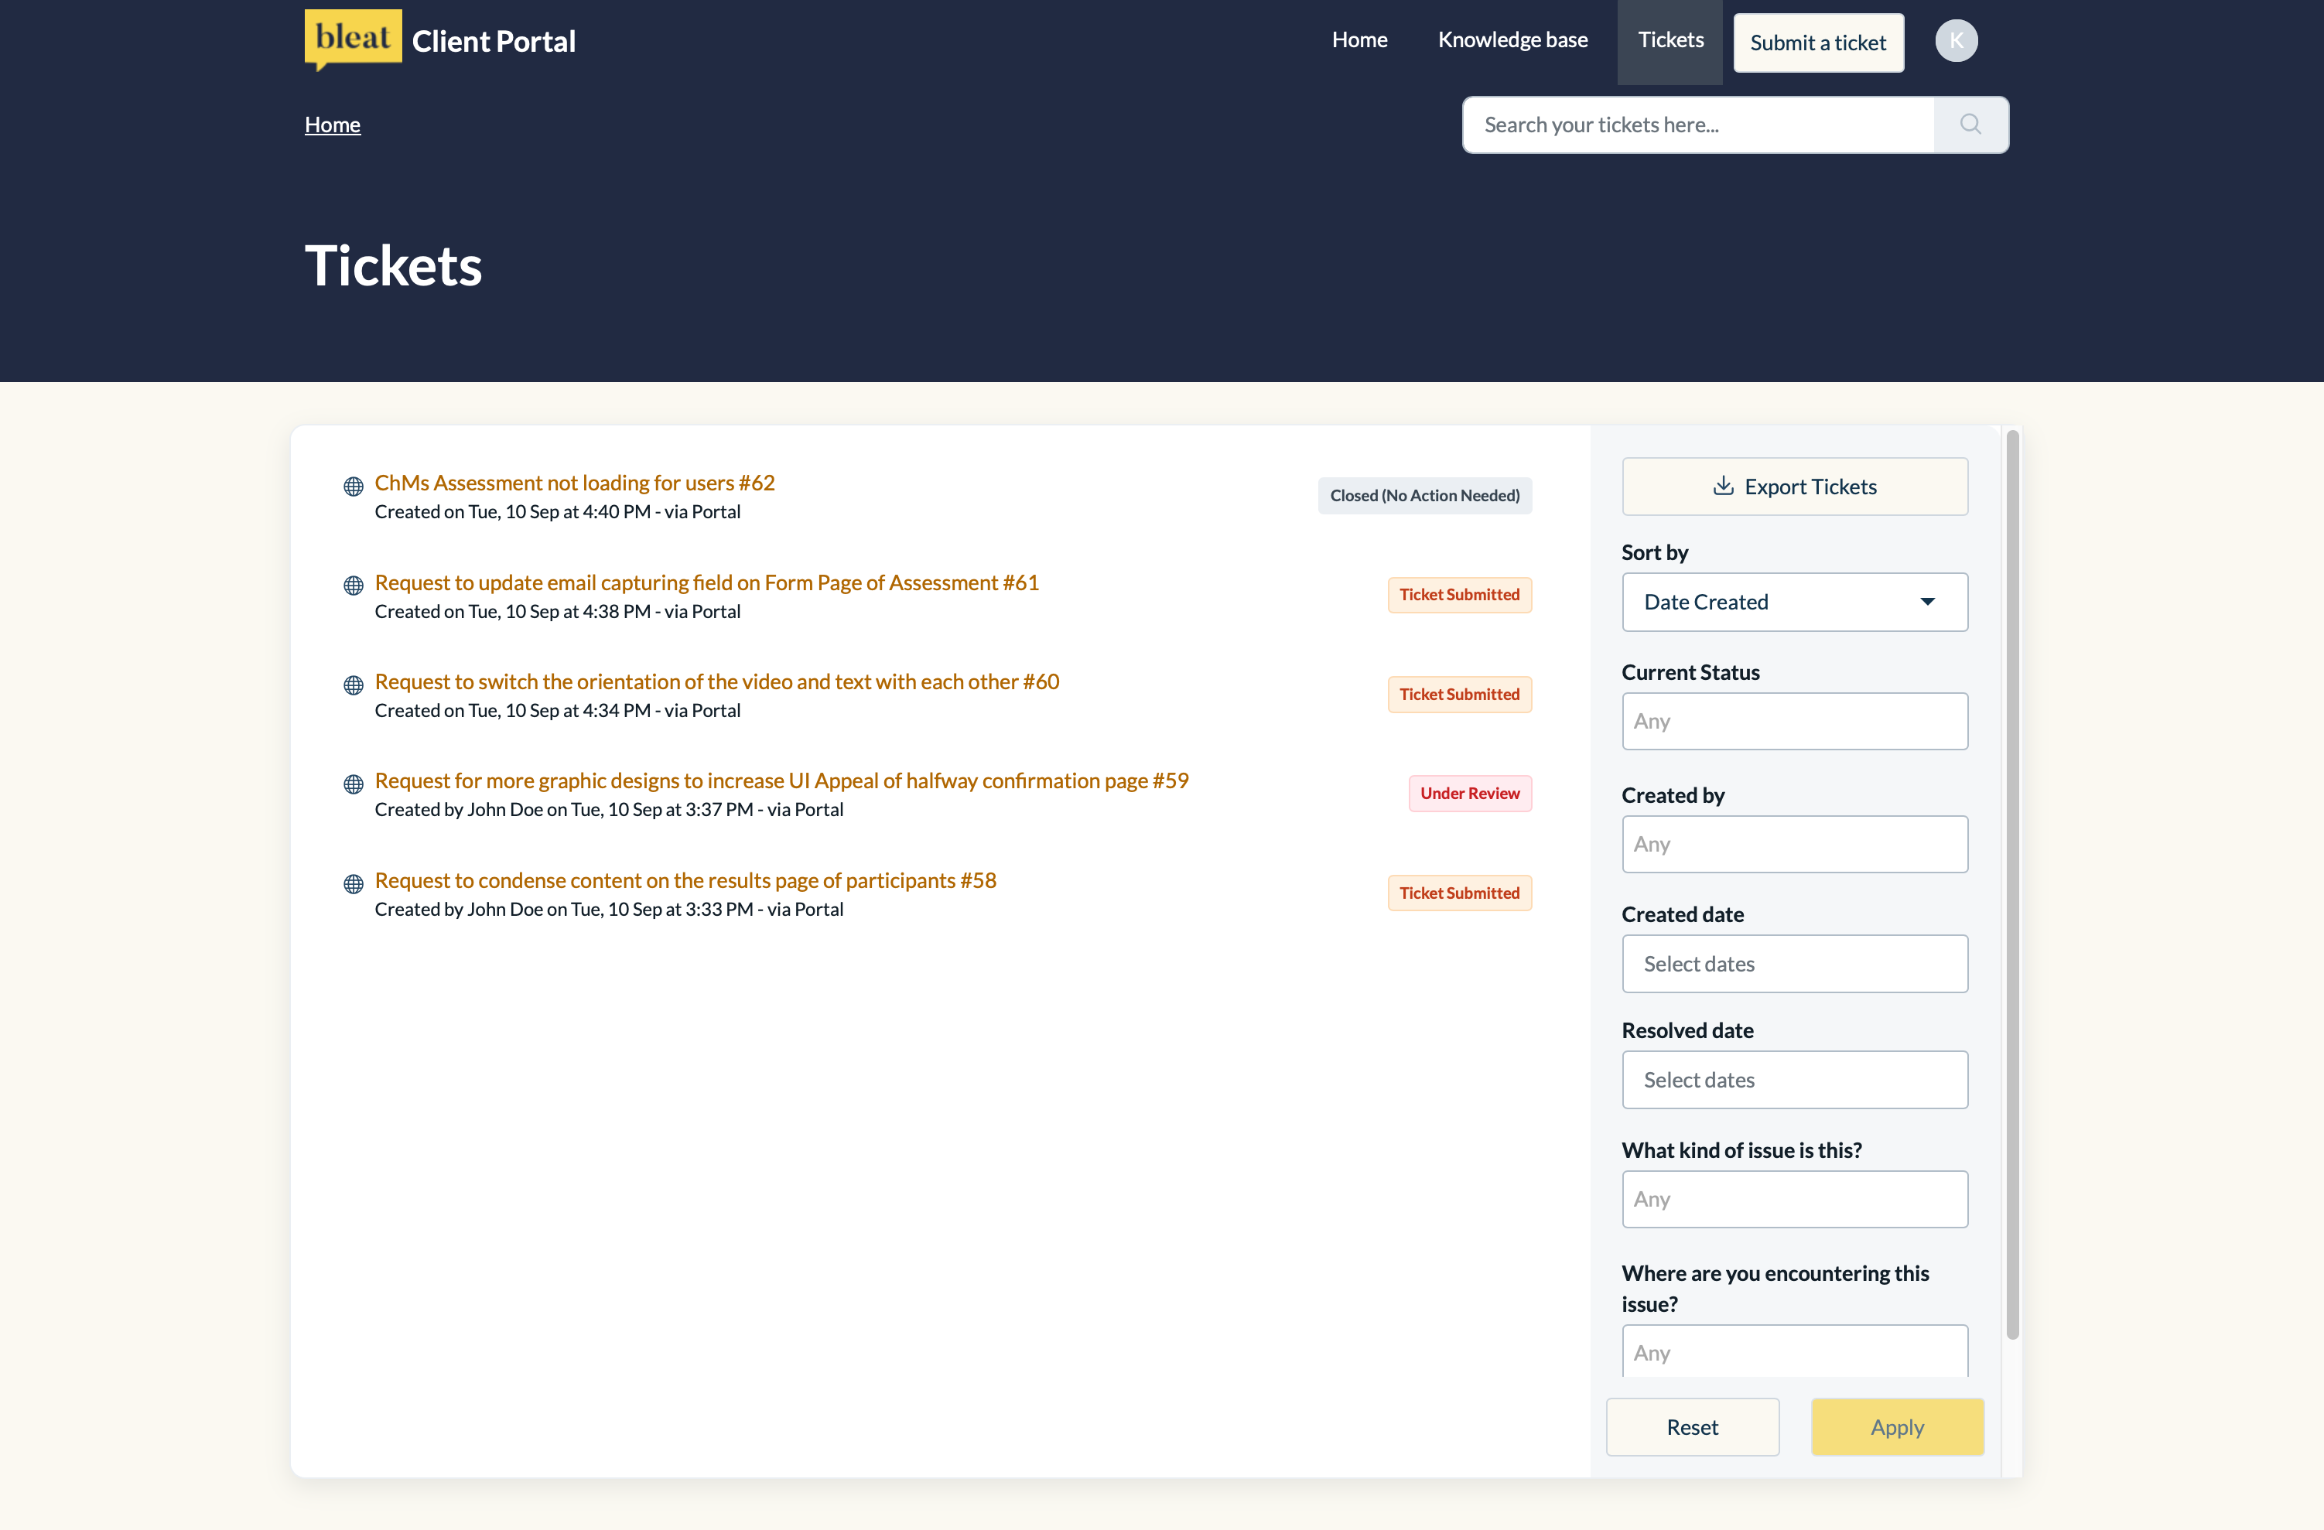The height and width of the screenshot is (1530, 2324).
Task: Open ticket ChMs Assessment not loading #62
Action: (574, 483)
